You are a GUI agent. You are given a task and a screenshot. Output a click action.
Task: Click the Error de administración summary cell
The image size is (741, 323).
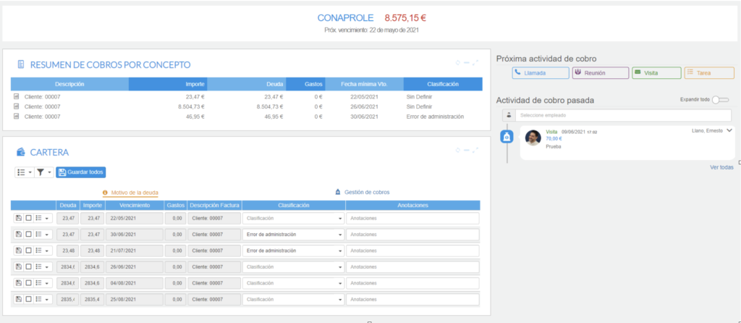coord(435,117)
